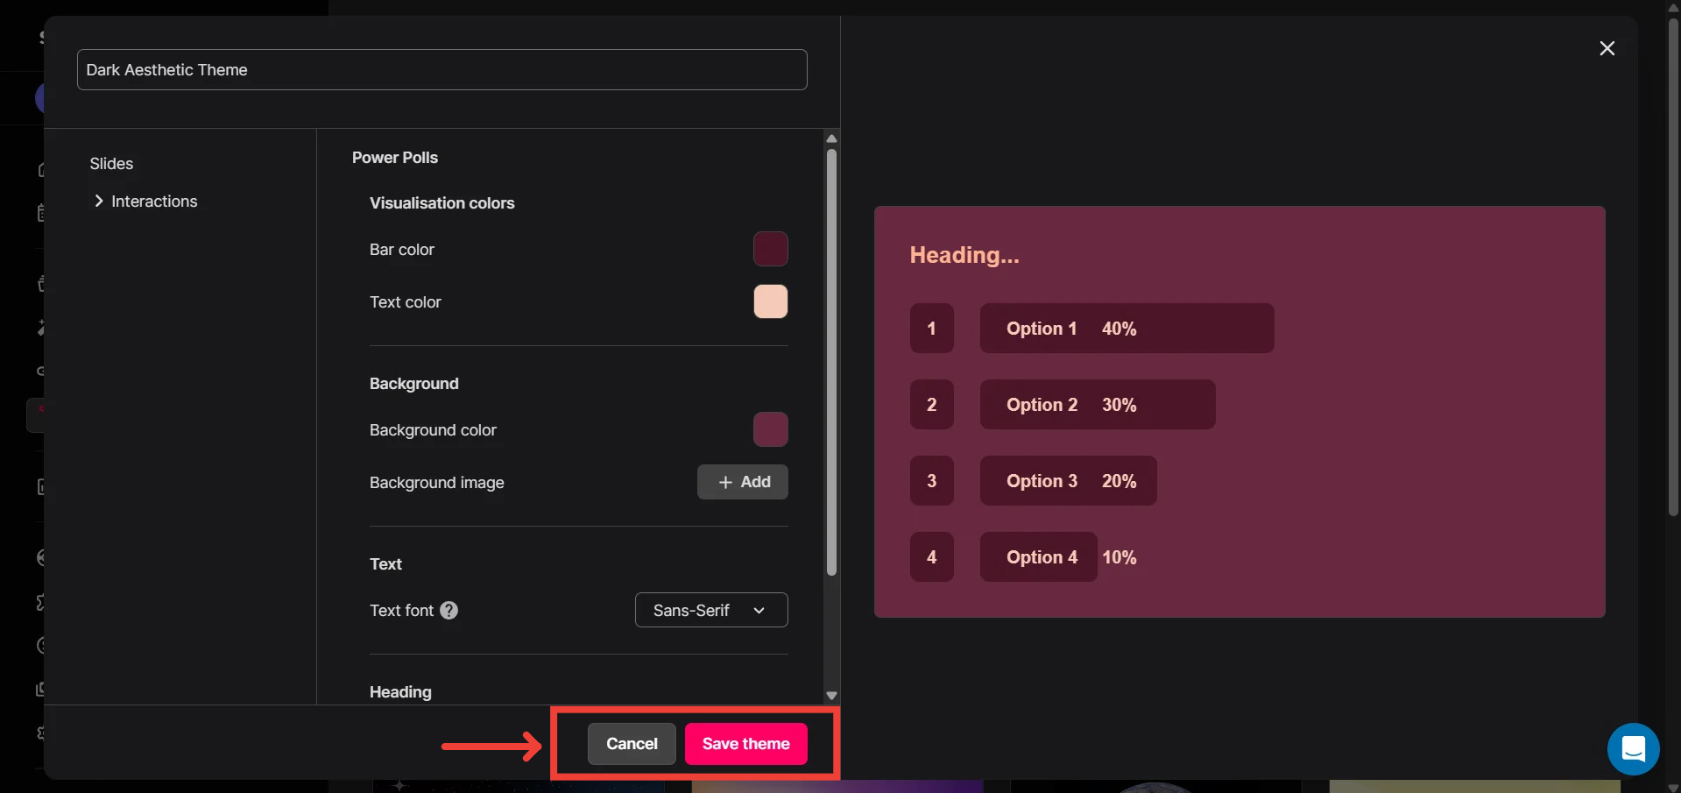Open the Bar color swatch
Image resolution: width=1681 pixels, height=793 pixels.
point(770,249)
